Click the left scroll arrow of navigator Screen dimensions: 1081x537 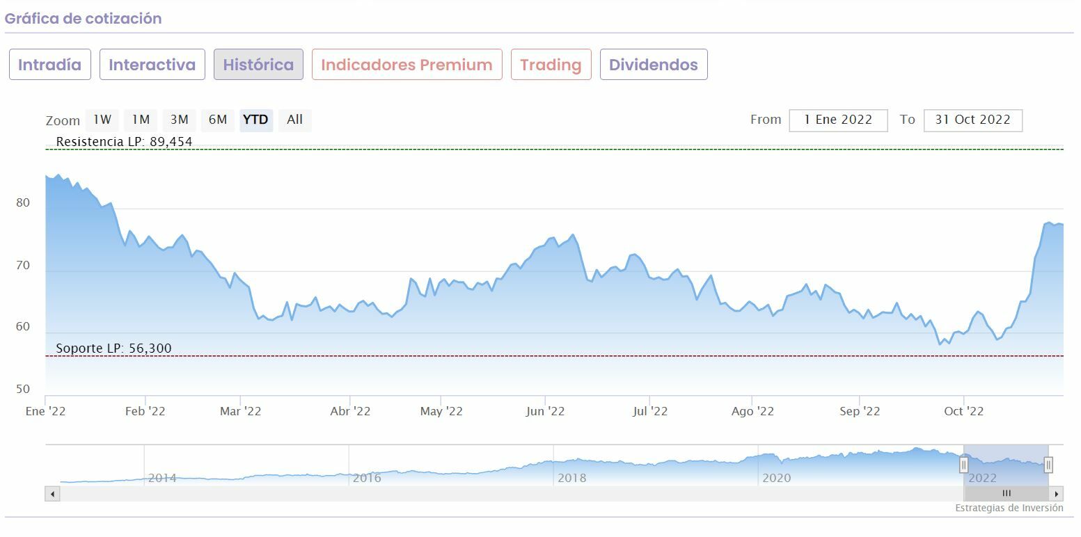tap(52, 494)
